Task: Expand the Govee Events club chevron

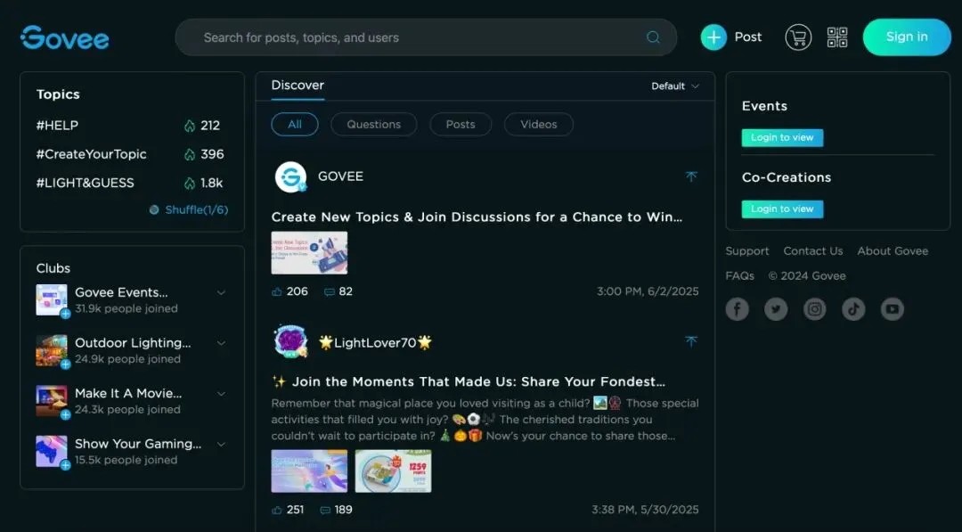Action: pos(221,293)
